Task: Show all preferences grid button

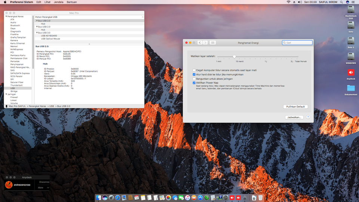Action: pos(212,43)
